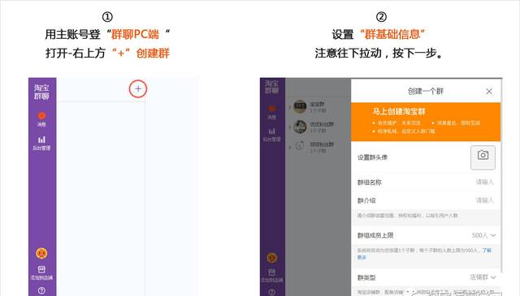
Task: Click the 后台管理 chart icon in dimmed sidebar
Action: (271, 131)
